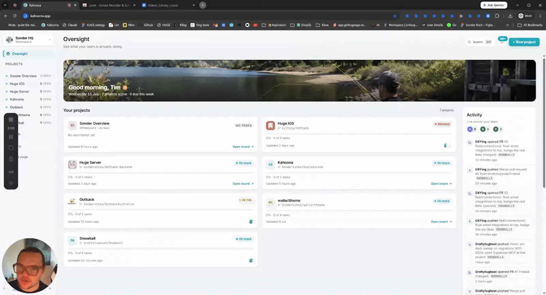The height and width of the screenshot is (295, 546).
Task: Click the second activity user avatar filter
Action: 483,129
